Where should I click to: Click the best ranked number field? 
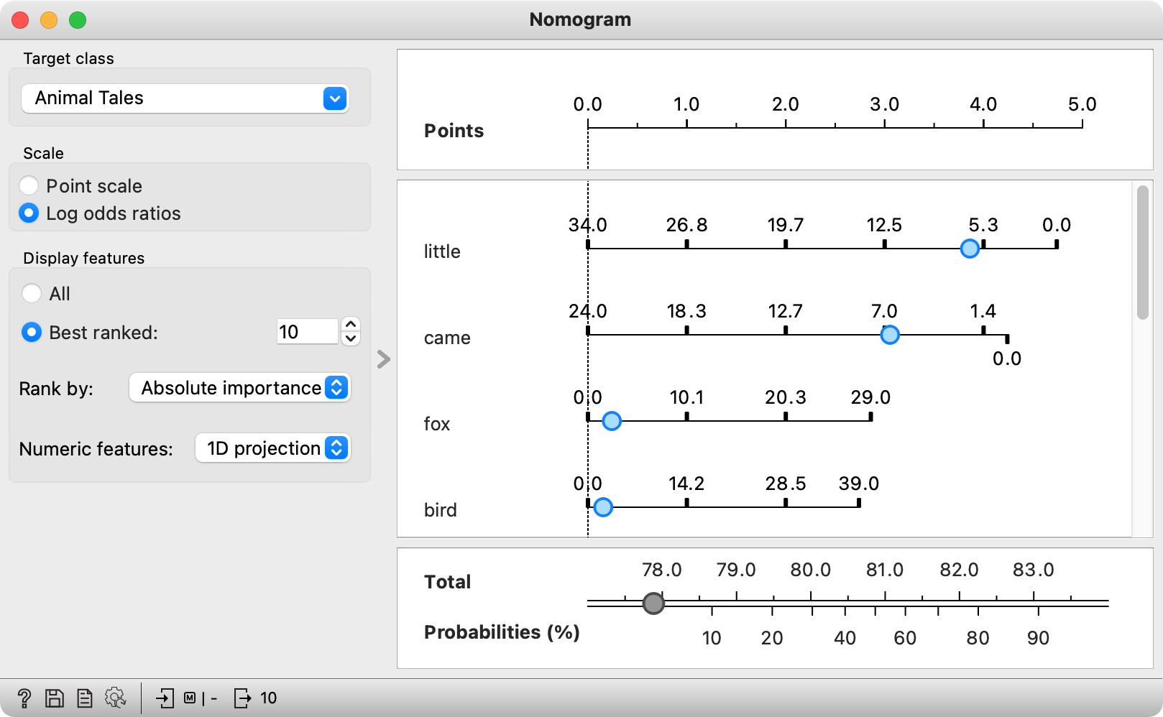(x=307, y=332)
